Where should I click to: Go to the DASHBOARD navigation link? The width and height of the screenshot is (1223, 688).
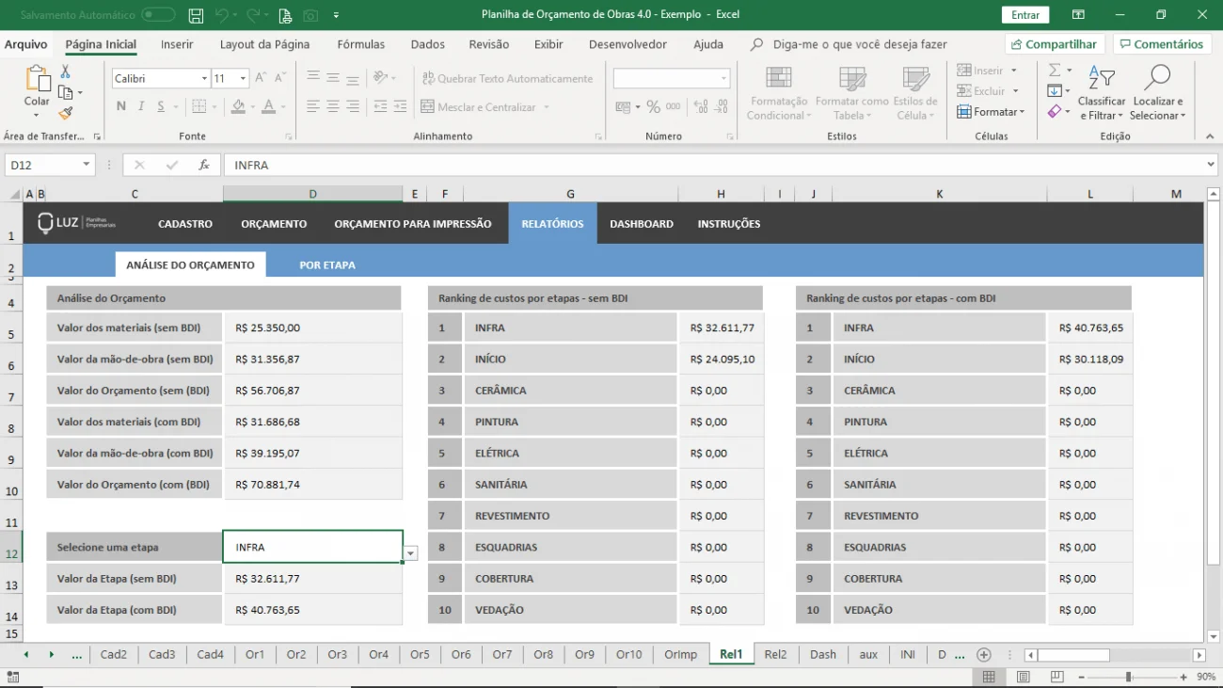[x=642, y=224]
